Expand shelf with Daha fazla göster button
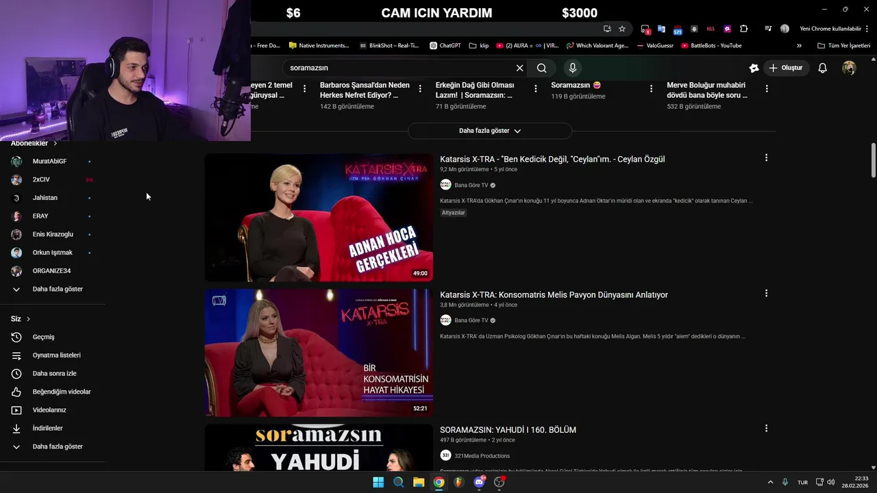The image size is (877, 493). pyautogui.click(x=490, y=131)
